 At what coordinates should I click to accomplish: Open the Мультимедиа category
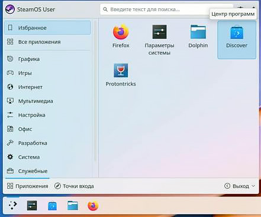tap(47, 101)
